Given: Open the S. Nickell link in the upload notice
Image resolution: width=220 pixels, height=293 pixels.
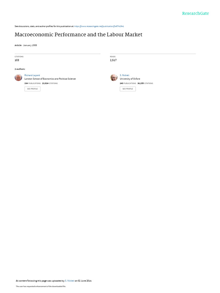Looking at the screenshot, I should tap(70, 281).
